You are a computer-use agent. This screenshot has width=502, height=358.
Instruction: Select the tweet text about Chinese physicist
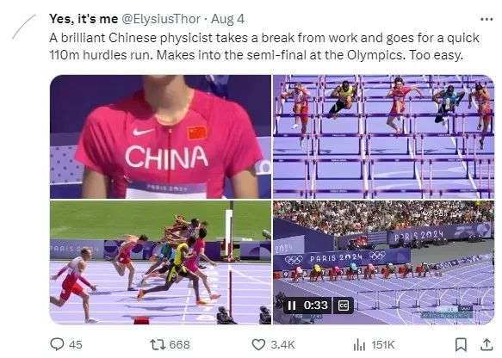point(264,46)
